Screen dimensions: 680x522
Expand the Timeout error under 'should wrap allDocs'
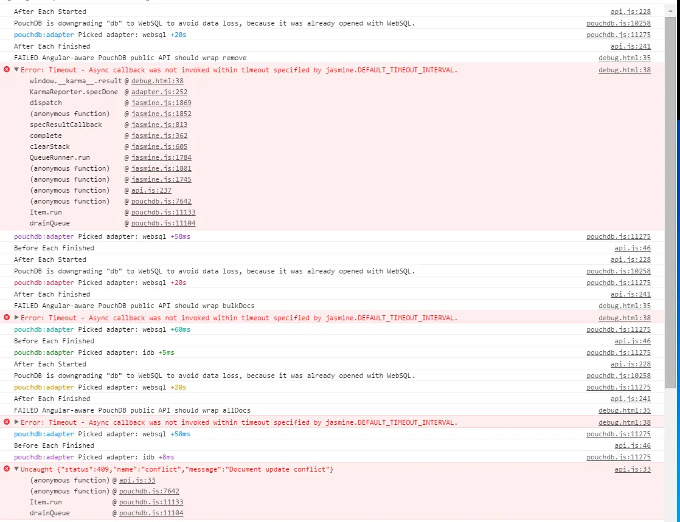click(x=16, y=422)
